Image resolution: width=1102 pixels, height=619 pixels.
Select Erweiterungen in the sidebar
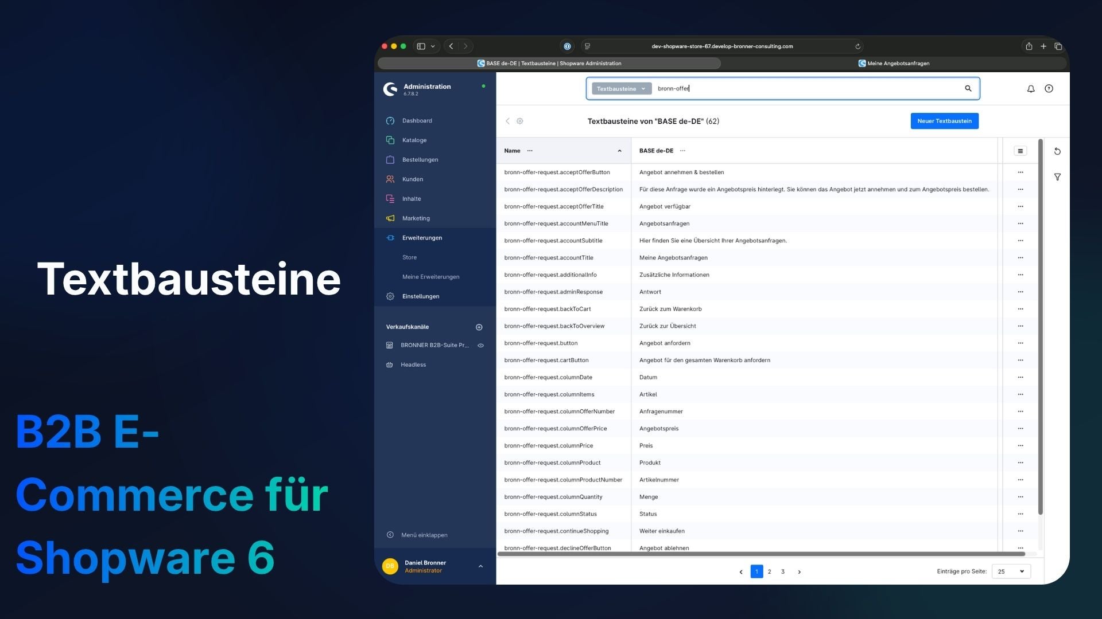(422, 237)
